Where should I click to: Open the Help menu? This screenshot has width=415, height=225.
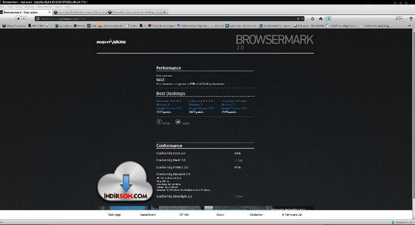point(68,6)
